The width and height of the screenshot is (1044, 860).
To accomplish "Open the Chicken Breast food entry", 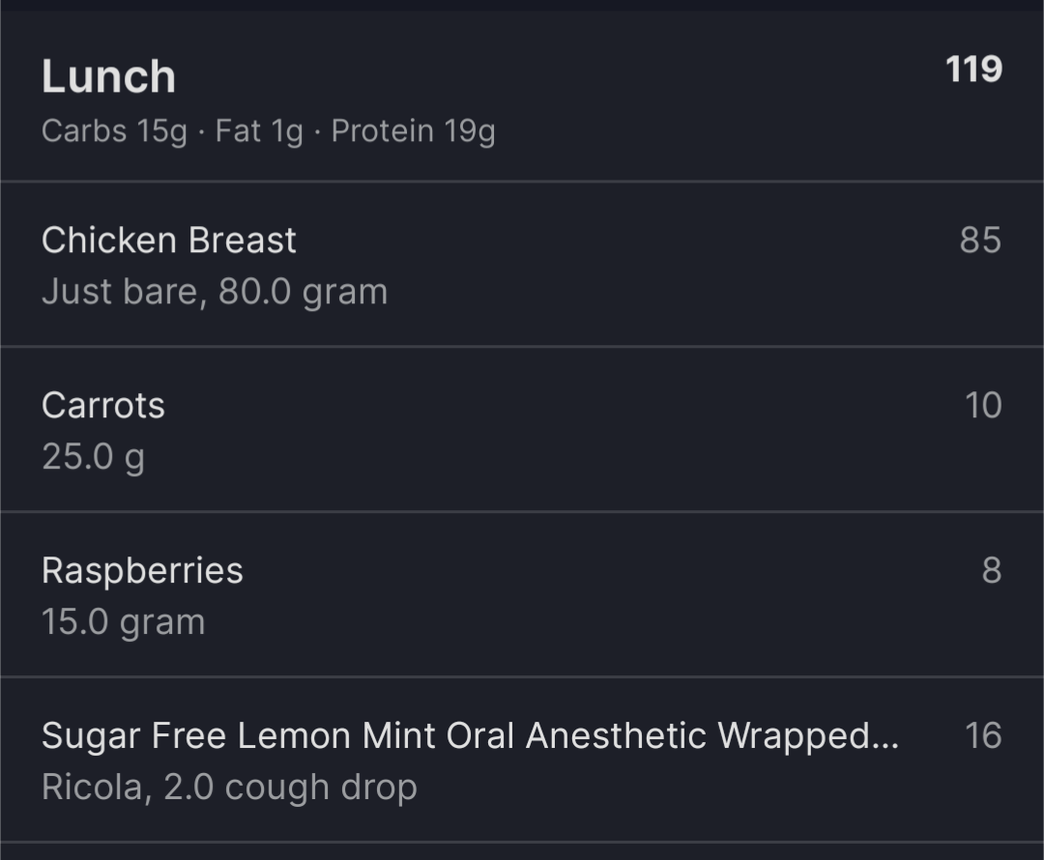I will (x=522, y=264).
